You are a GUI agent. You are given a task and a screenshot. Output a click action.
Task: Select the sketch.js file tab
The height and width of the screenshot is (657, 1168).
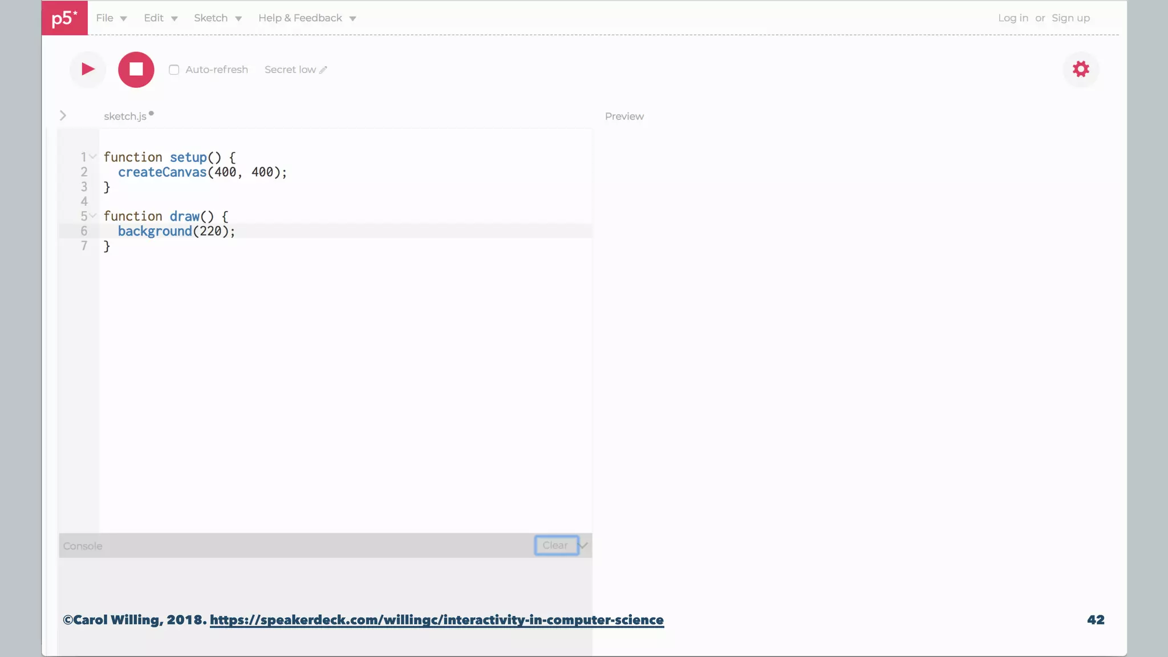tap(125, 116)
